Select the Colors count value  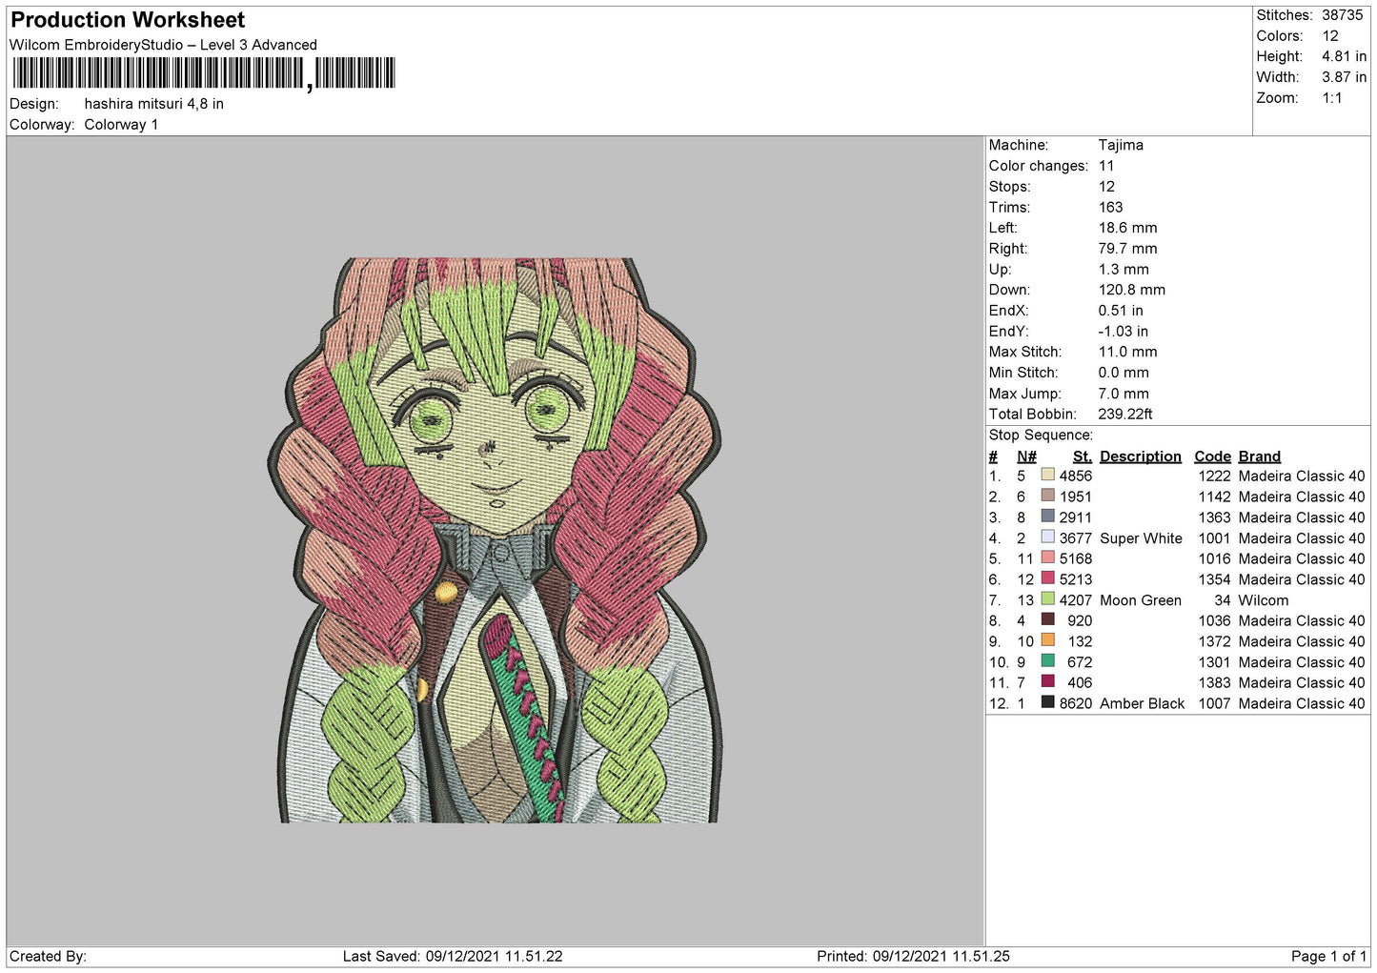tap(1330, 36)
